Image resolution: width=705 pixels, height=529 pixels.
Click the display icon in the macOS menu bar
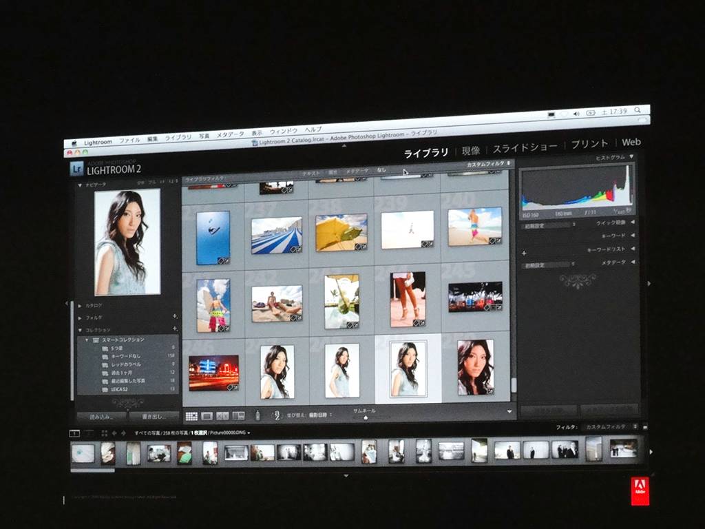(x=551, y=115)
